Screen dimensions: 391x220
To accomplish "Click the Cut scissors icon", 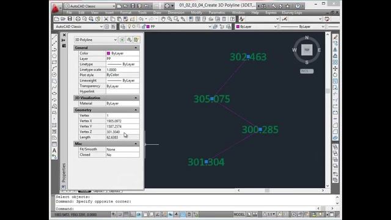I will (106, 19).
